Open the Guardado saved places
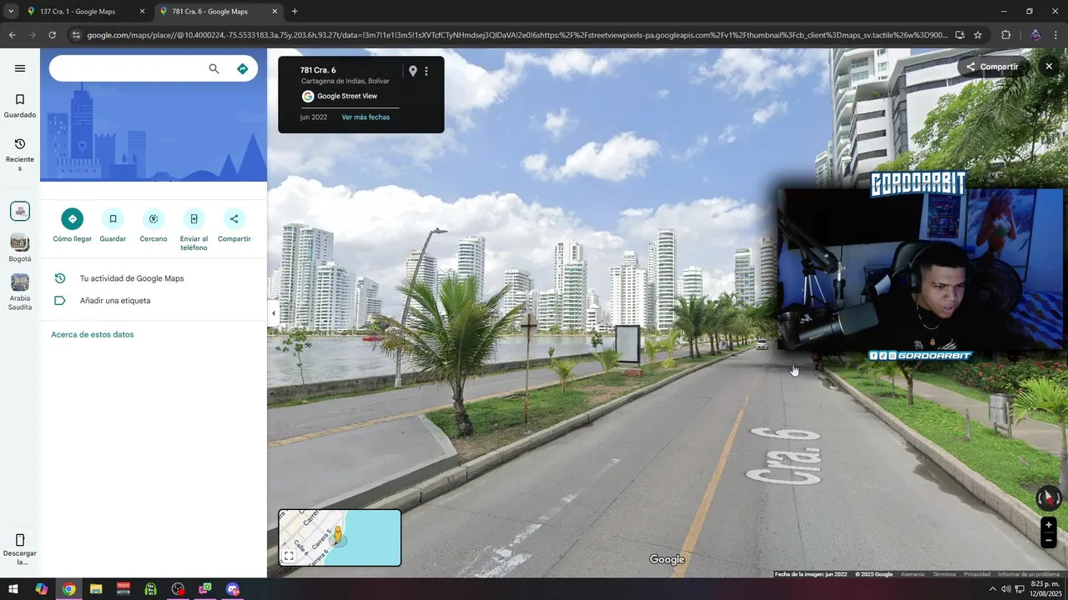 20,105
